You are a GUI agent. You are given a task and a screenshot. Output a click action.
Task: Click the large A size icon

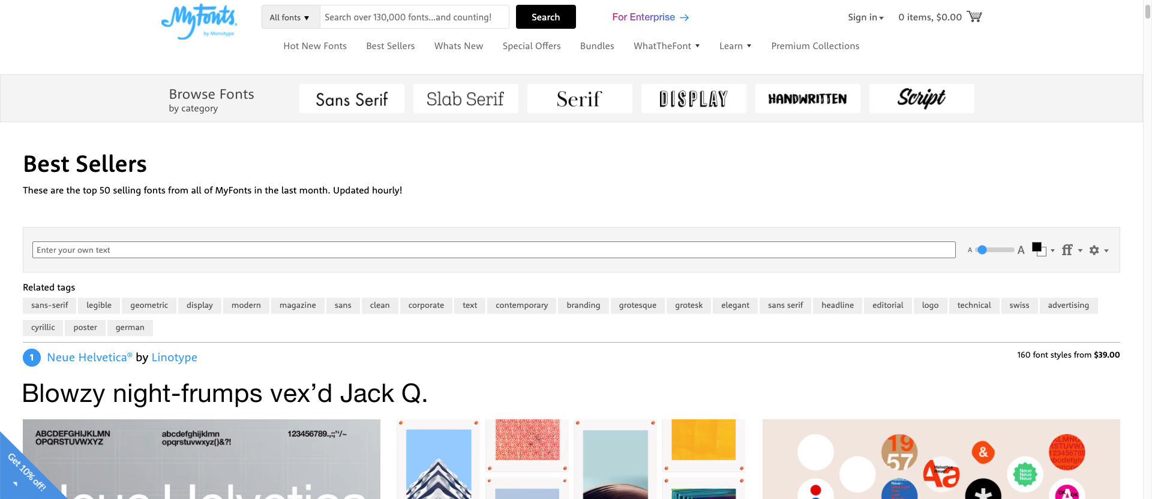point(1021,250)
